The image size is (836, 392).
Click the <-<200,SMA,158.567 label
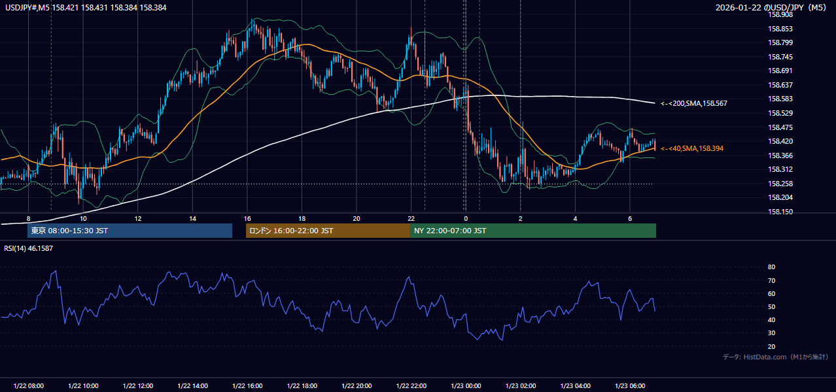(694, 103)
